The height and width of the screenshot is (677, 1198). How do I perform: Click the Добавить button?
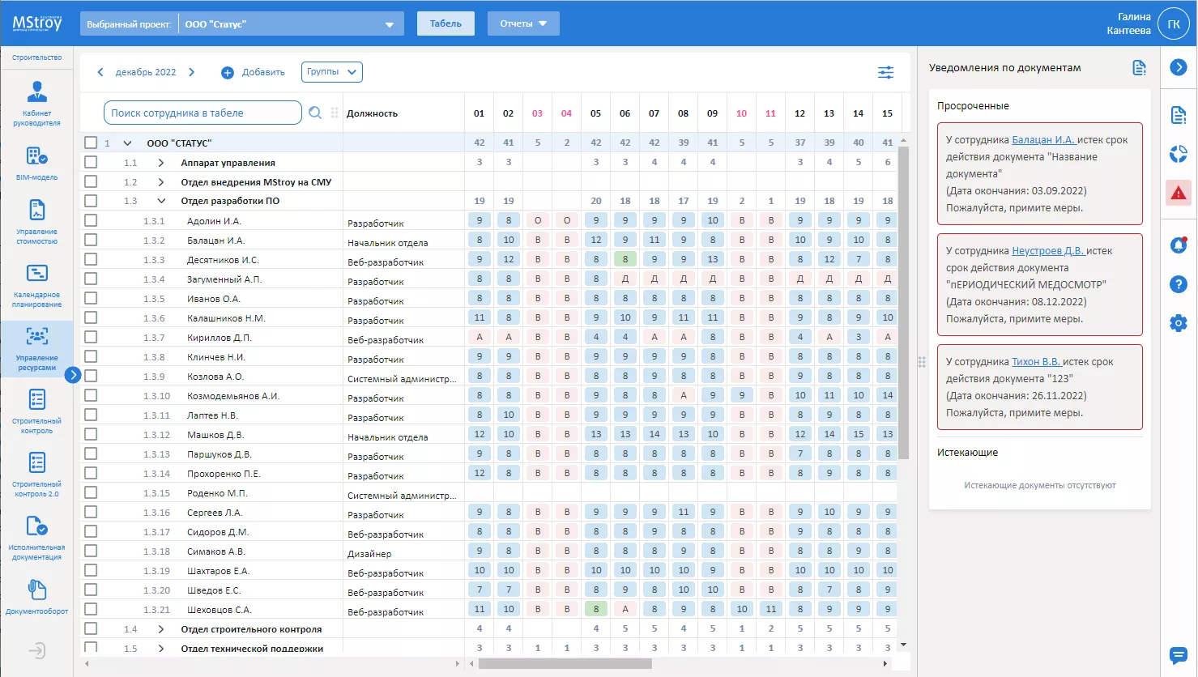tap(254, 72)
